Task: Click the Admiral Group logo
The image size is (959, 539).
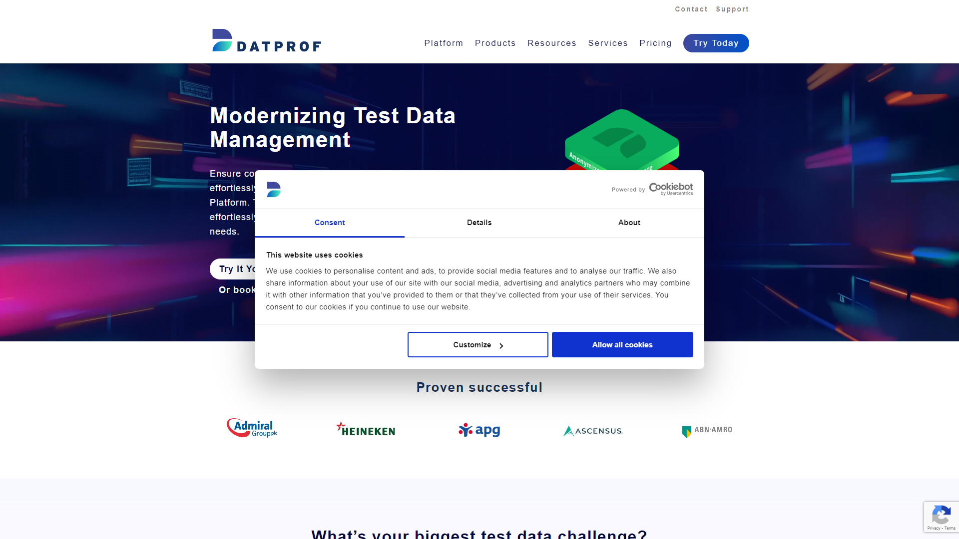Action: point(252,429)
